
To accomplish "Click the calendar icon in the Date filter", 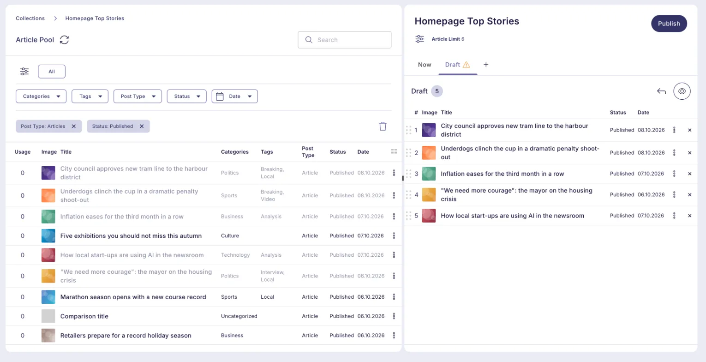I will [x=220, y=97].
